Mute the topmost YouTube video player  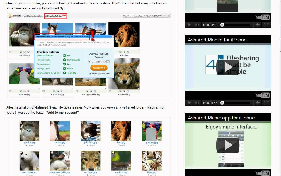coord(197,25)
